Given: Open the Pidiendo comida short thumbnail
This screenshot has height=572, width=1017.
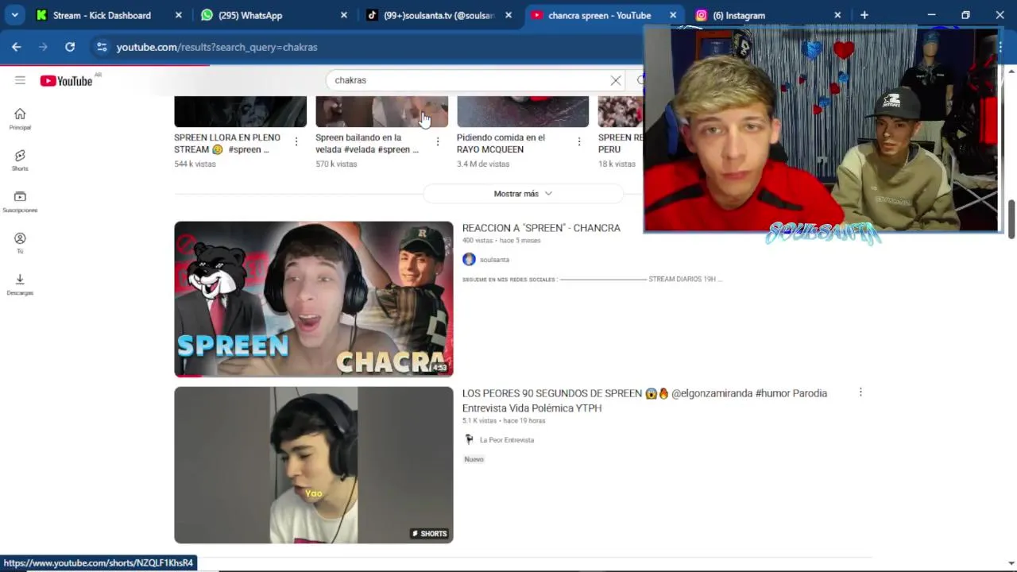Looking at the screenshot, I should pyautogui.click(x=523, y=111).
